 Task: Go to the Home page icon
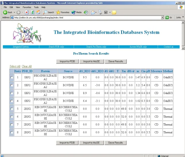click(x=38, y=12)
